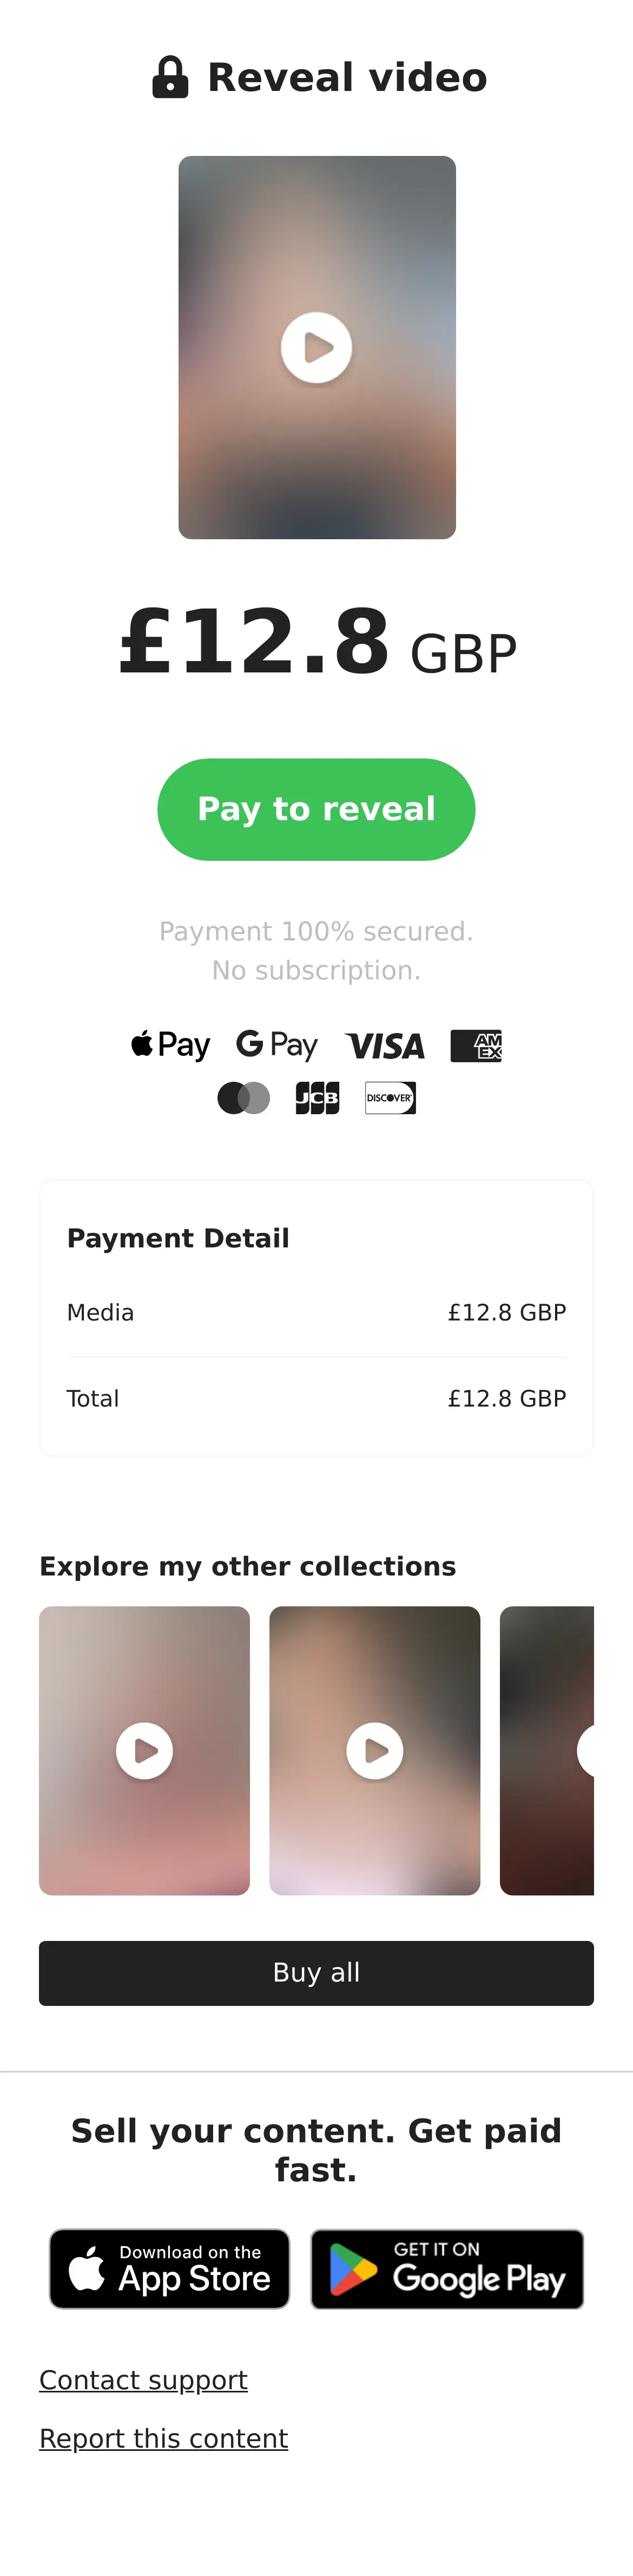Open the Get it on Google Play badge
The width and height of the screenshot is (633, 2576).
coord(447,2269)
